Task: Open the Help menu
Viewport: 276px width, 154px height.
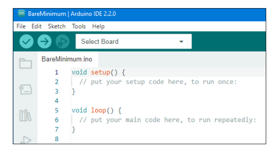Action: point(98,26)
